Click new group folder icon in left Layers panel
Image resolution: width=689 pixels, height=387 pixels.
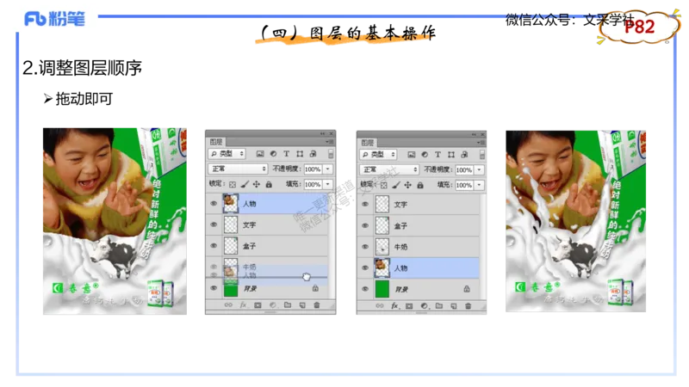(286, 305)
